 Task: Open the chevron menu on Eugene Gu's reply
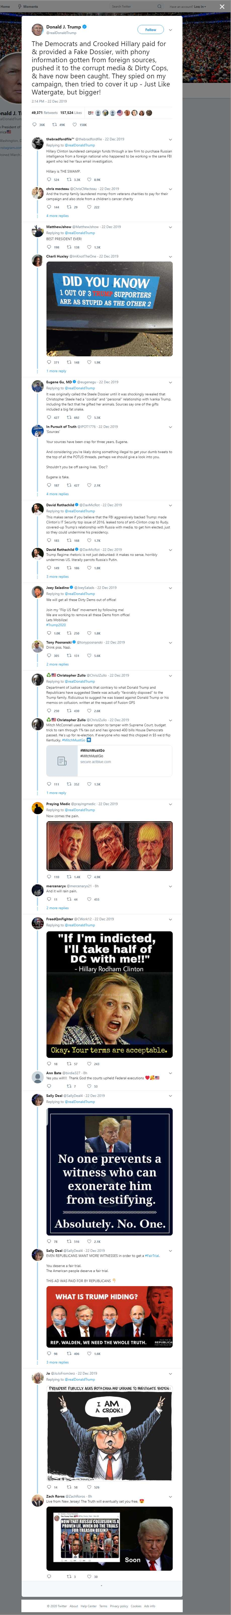[170, 382]
